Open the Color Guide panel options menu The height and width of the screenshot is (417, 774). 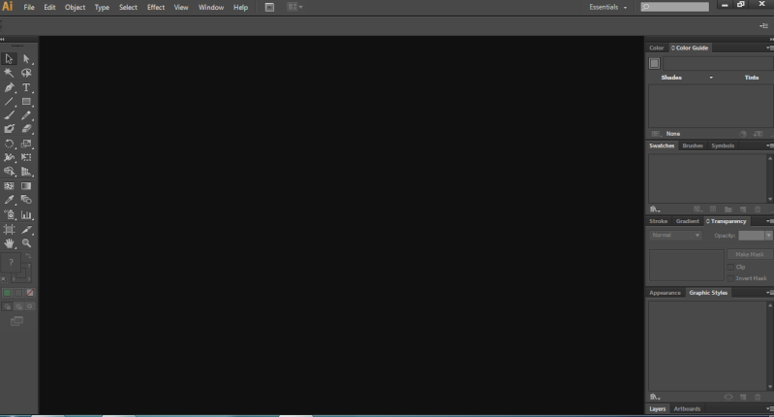(769, 48)
